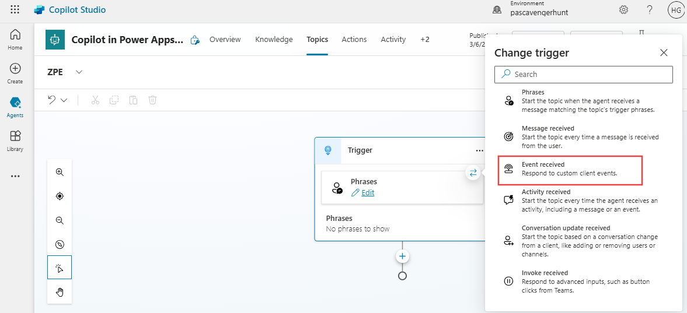Choose the Activity received trigger
The height and width of the screenshot is (313, 687).
583,201
